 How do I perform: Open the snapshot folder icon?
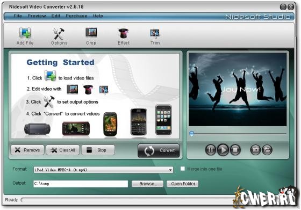click(x=267, y=150)
